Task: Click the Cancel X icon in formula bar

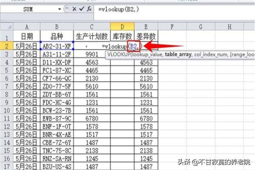Action: point(75,8)
